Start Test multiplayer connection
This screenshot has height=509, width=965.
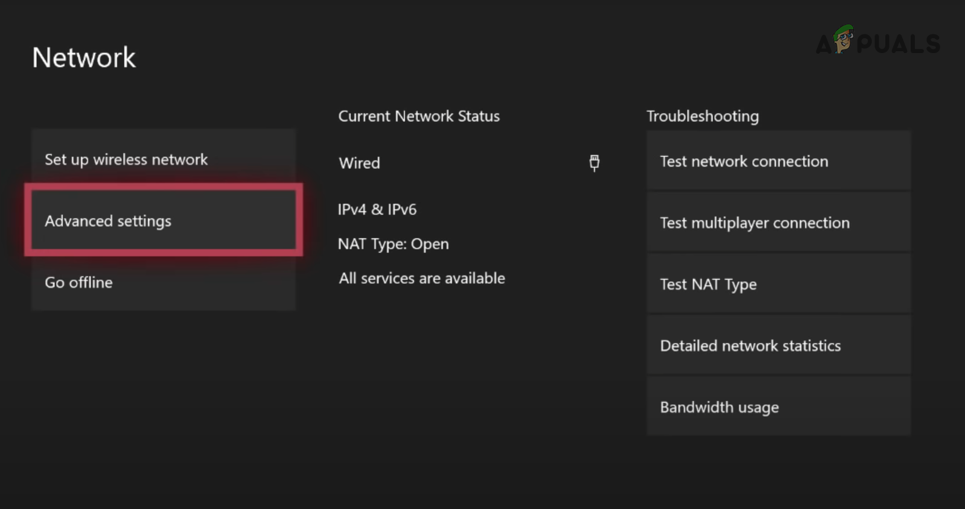click(779, 223)
